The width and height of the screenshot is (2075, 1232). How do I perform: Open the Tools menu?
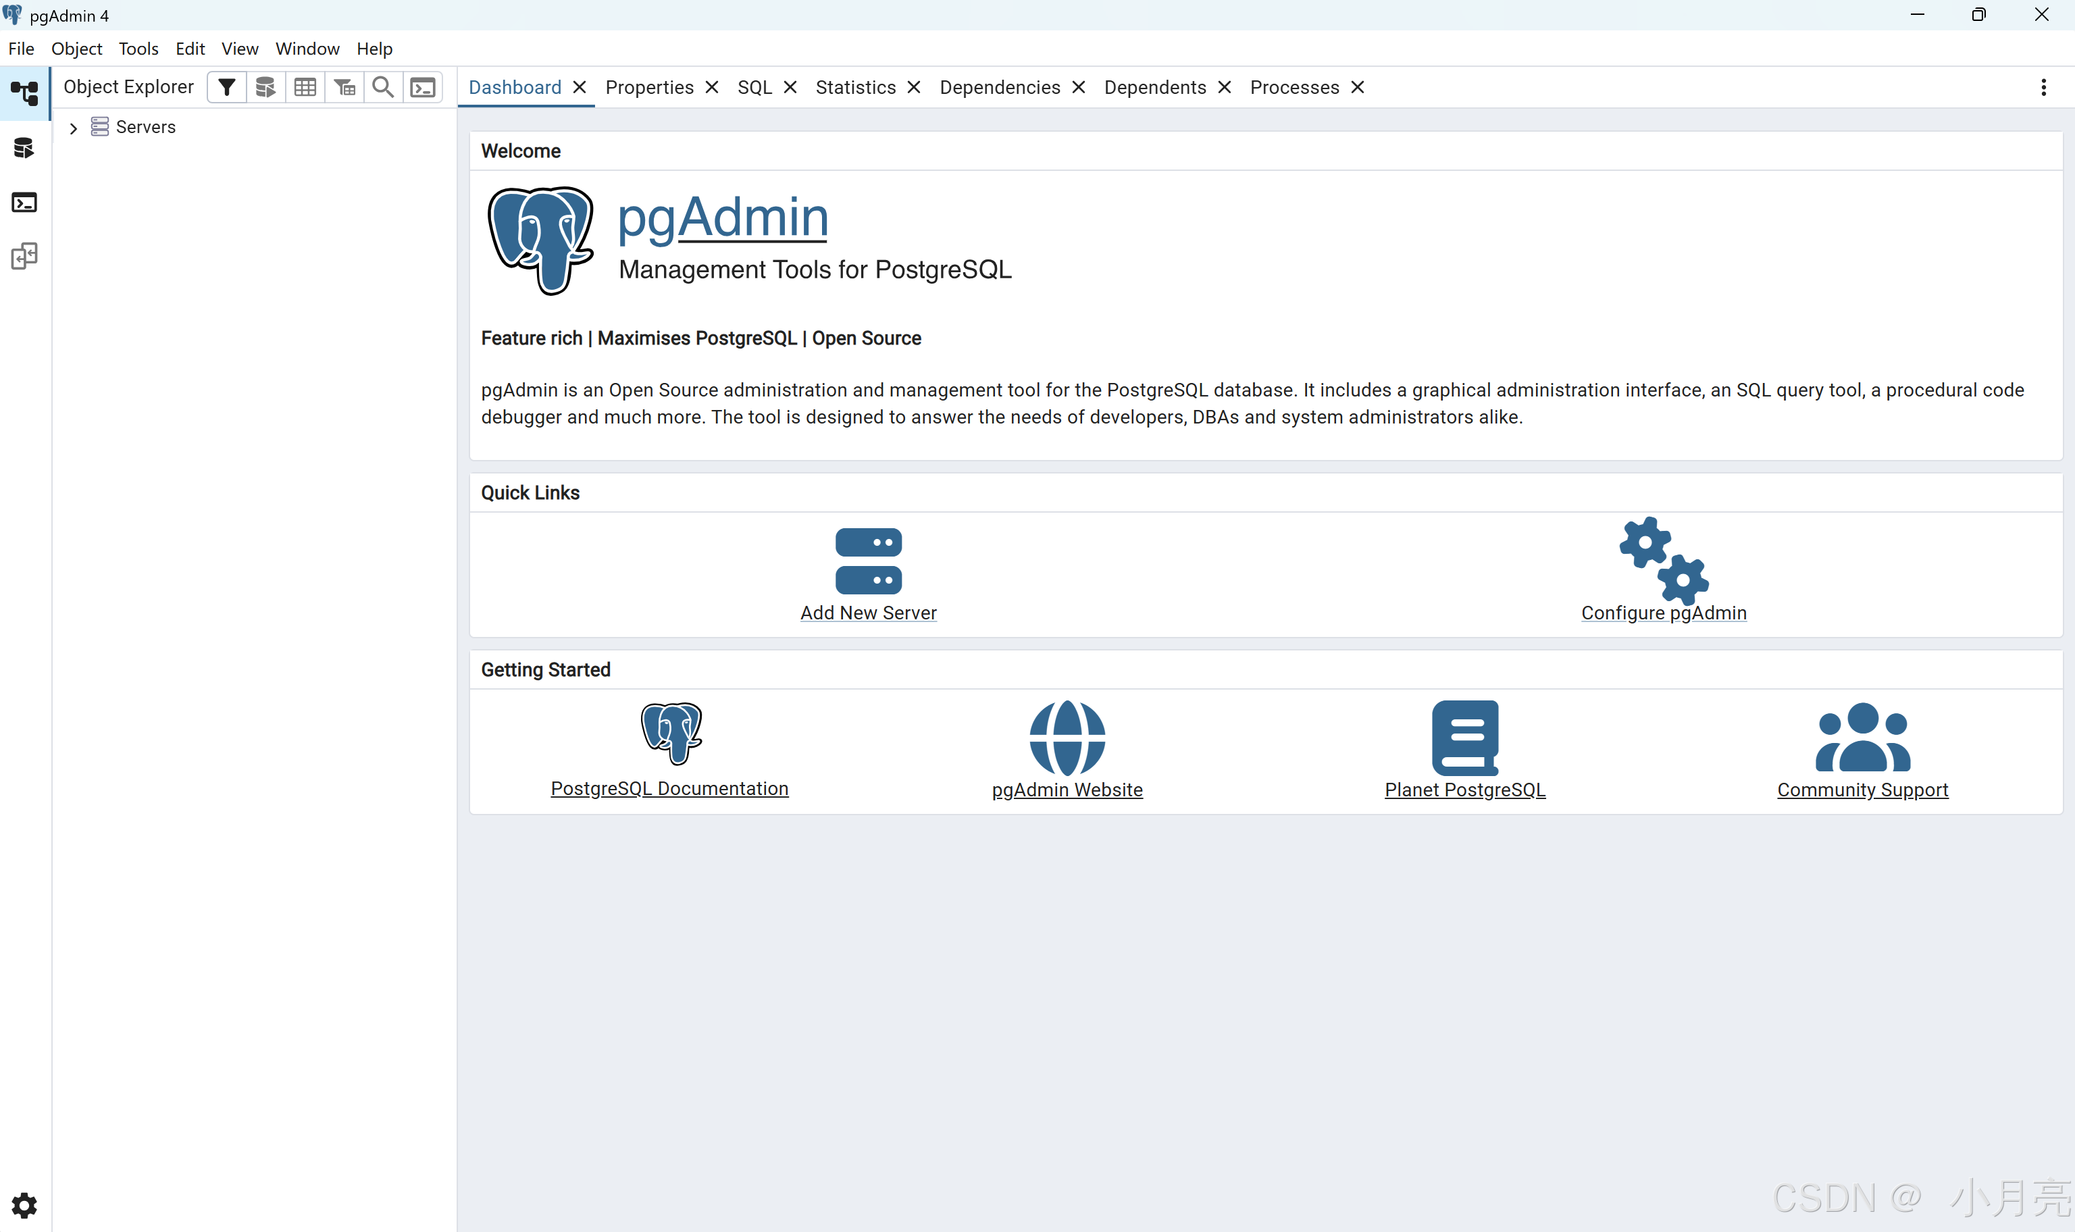coord(138,49)
